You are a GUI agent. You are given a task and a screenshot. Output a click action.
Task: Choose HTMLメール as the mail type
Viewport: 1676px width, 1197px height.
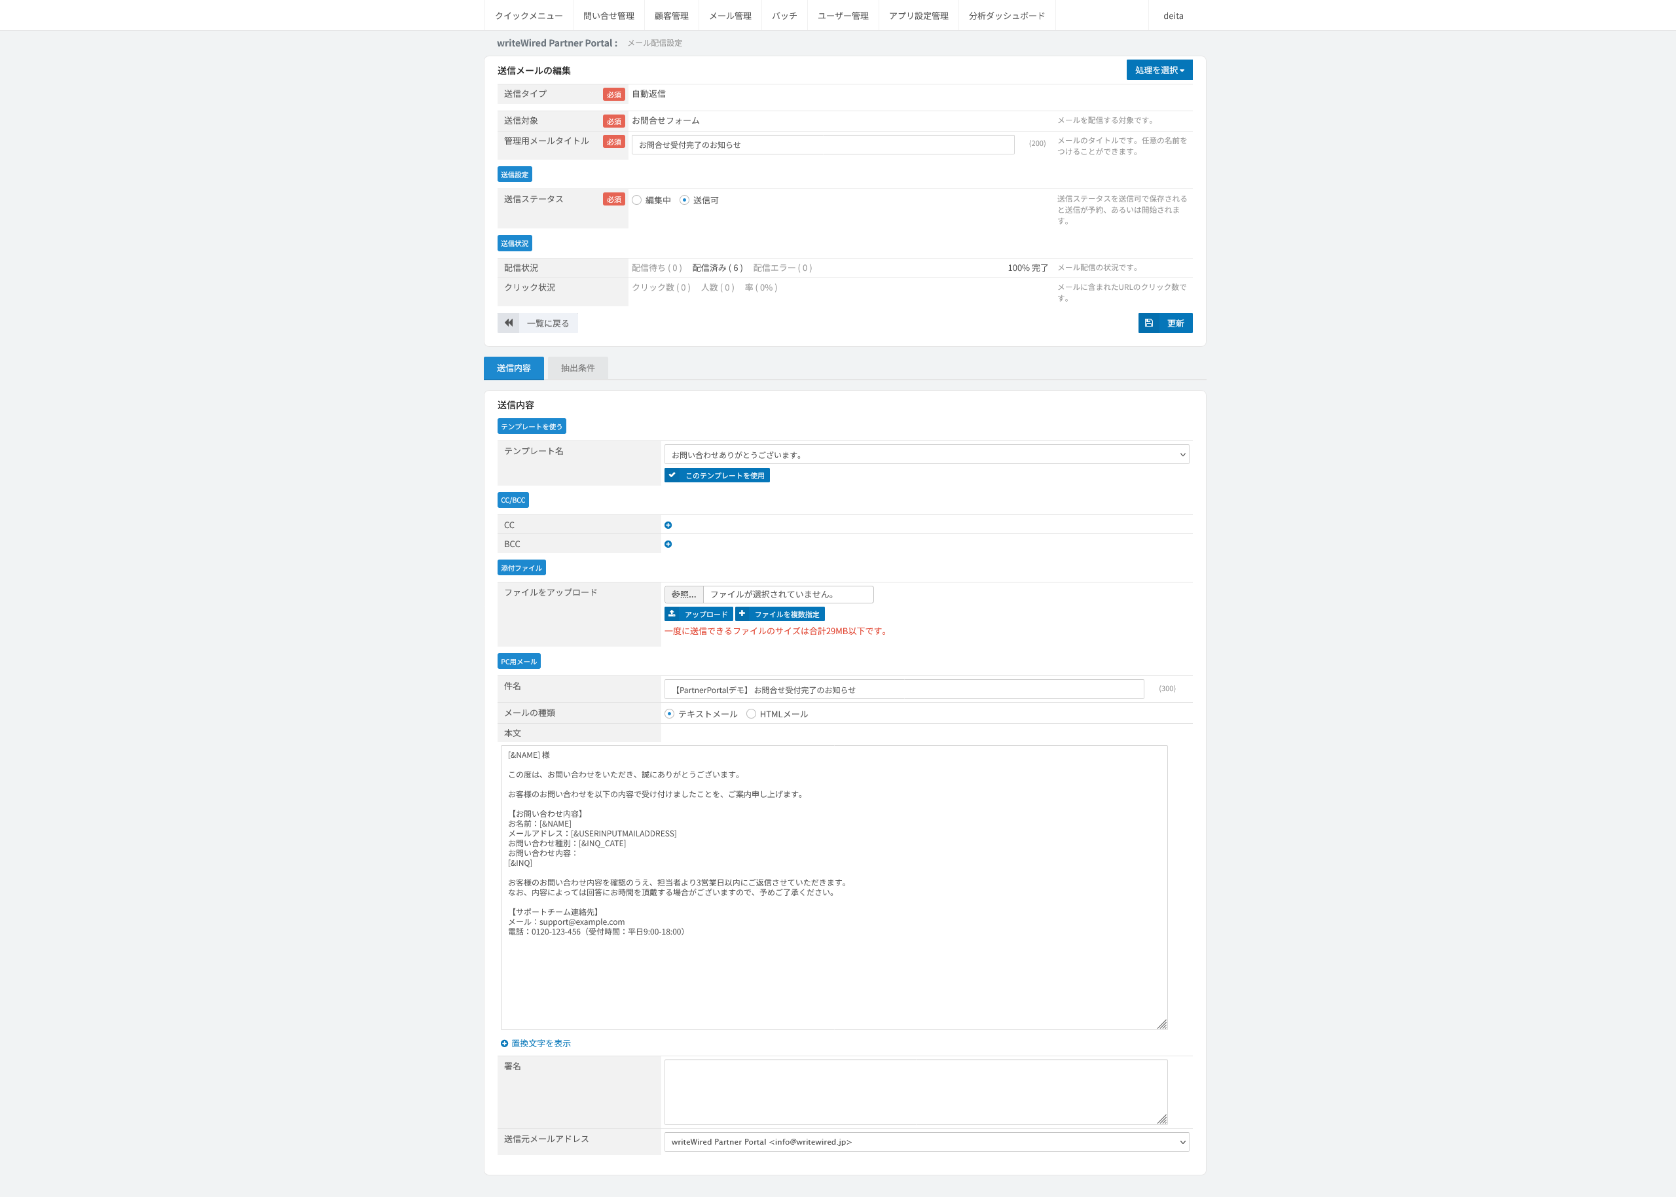[x=751, y=713]
